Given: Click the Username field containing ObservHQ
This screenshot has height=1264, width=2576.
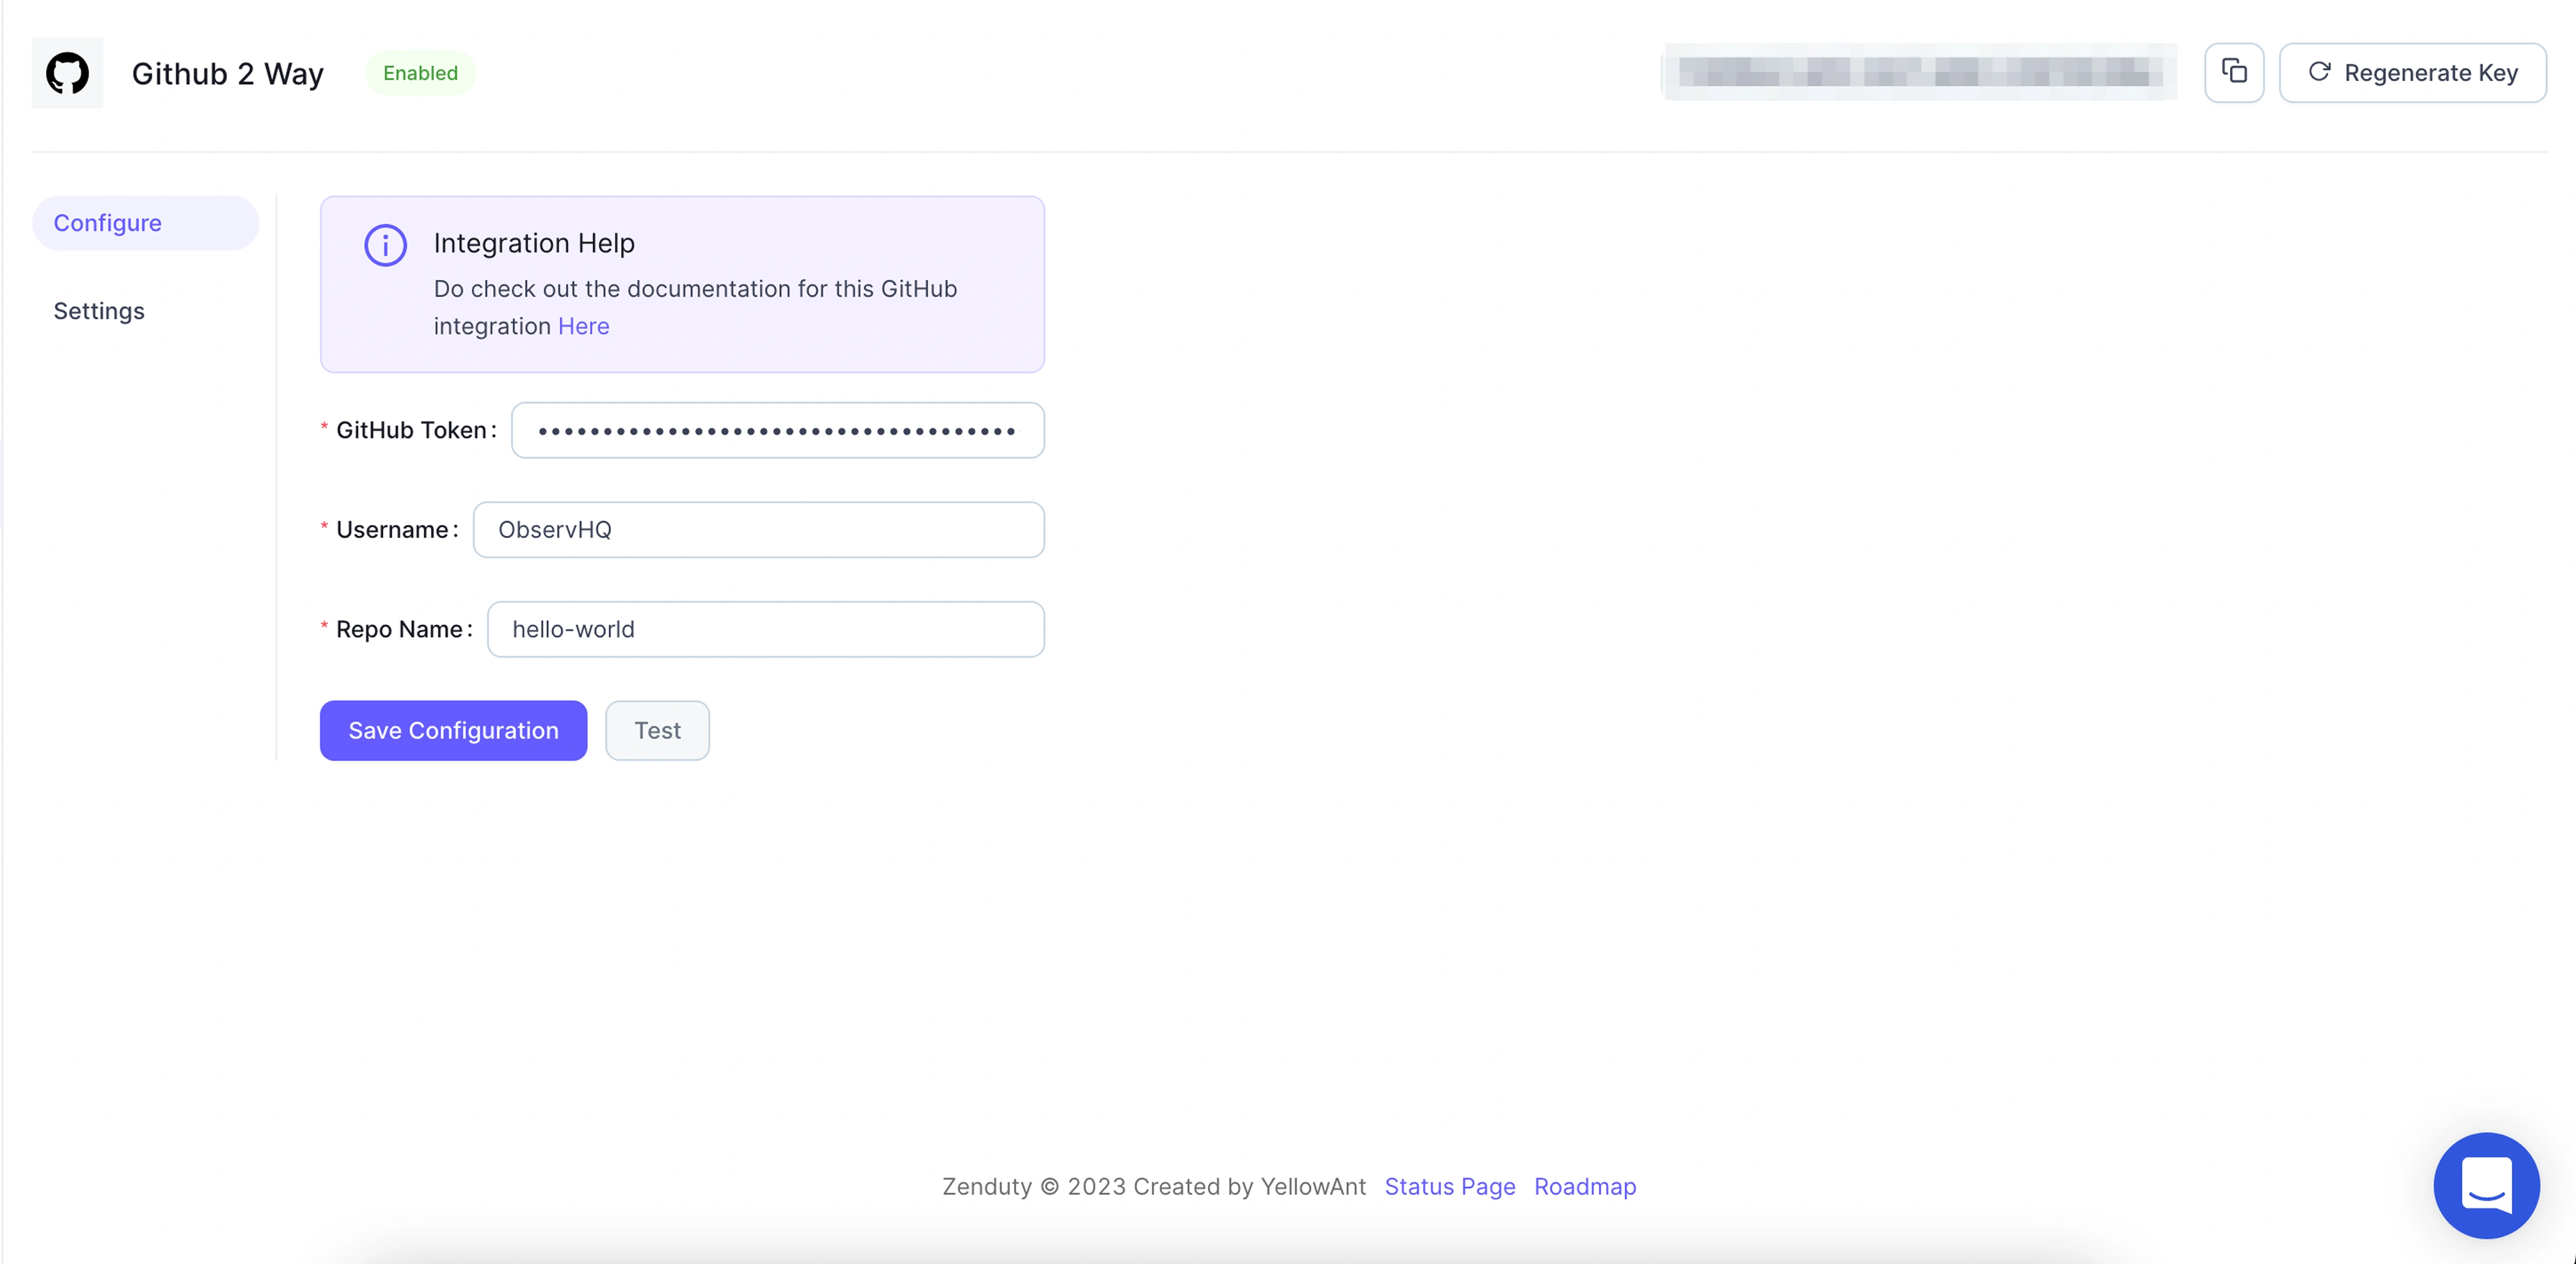Looking at the screenshot, I should coord(758,530).
